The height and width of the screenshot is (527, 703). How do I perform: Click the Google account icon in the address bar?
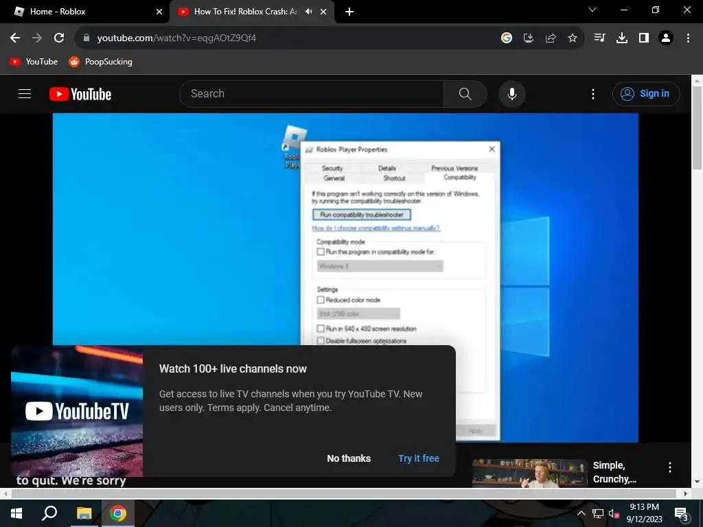click(x=507, y=38)
